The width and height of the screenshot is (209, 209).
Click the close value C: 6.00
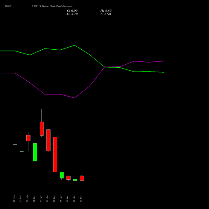coord(72,11)
